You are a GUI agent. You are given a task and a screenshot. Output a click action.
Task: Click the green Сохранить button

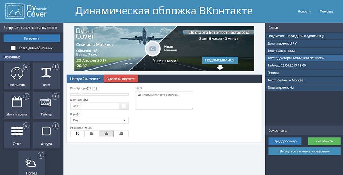324,141
